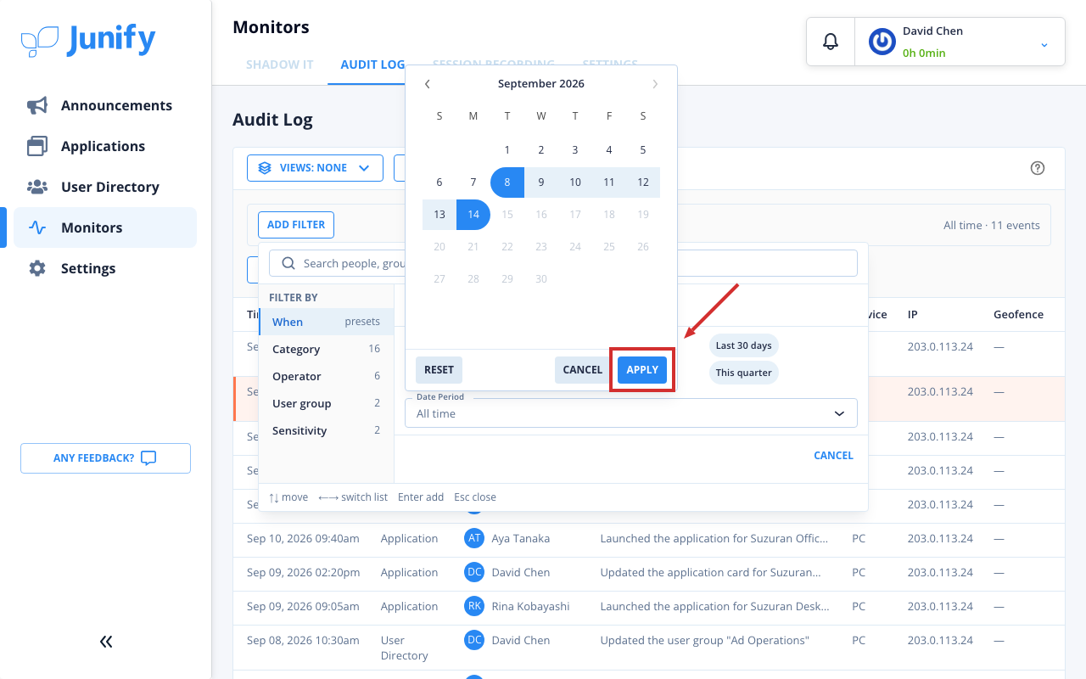Click the Settings gear icon in sidebar

[37, 268]
